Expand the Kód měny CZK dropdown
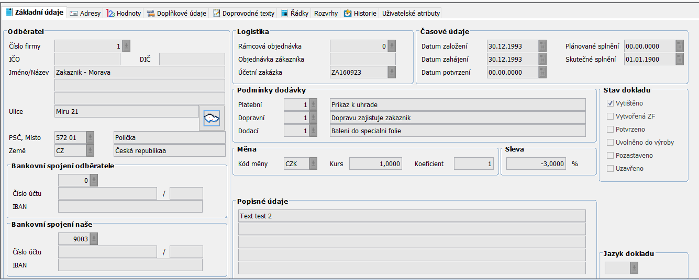This screenshot has height=280, width=699. point(313,164)
